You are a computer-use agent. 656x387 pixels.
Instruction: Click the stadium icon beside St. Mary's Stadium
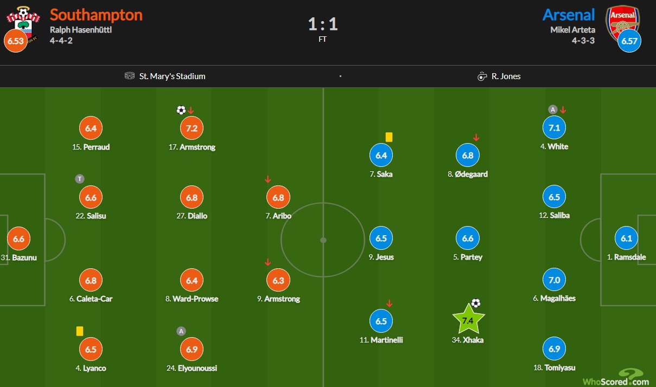(130, 76)
